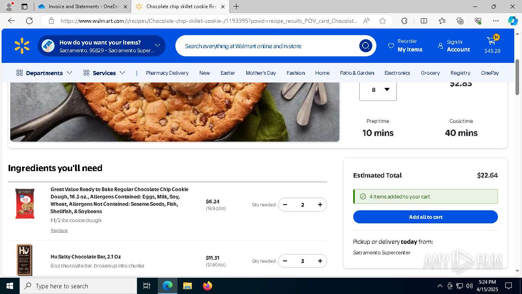Click the Windows taskbar search box
This screenshot has width=522, height=294.
pos(78,286)
